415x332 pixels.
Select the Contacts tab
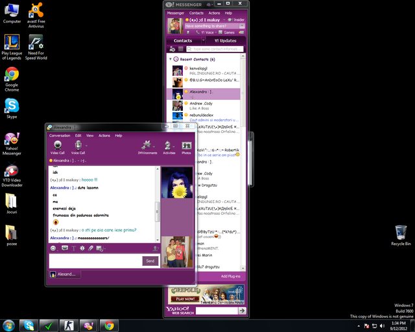183,40
